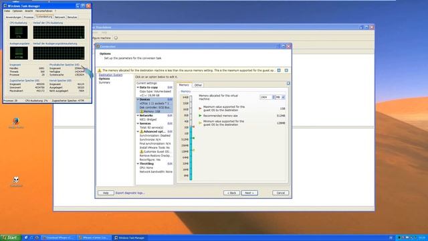Open the Windows Start menu
The height and width of the screenshot is (241, 428).
click(x=11, y=238)
